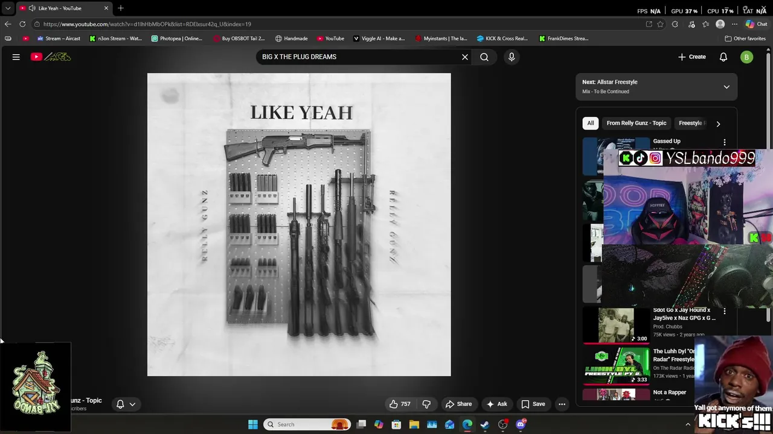The height and width of the screenshot is (434, 773).
Task: Open the Stream – Aircast bookmark
Action: tap(59, 39)
